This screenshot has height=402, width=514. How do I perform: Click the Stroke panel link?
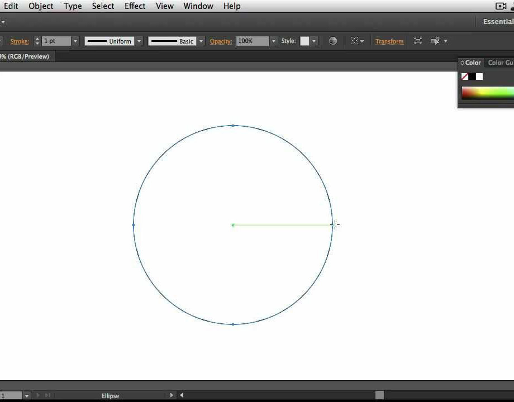click(x=20, y=41)
